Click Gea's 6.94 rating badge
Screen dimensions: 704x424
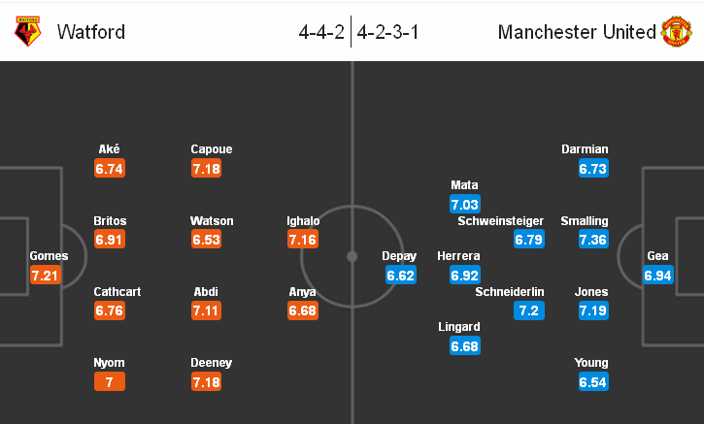pos(658,276)
